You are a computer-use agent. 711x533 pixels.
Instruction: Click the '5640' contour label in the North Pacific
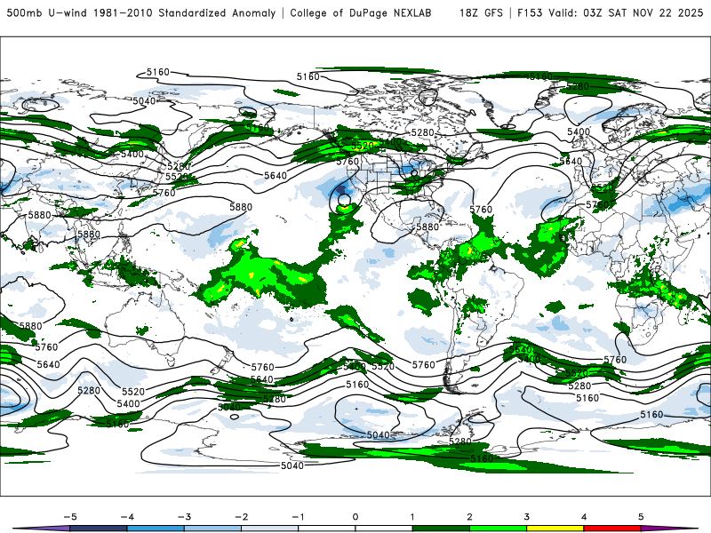tap(276, 175)
